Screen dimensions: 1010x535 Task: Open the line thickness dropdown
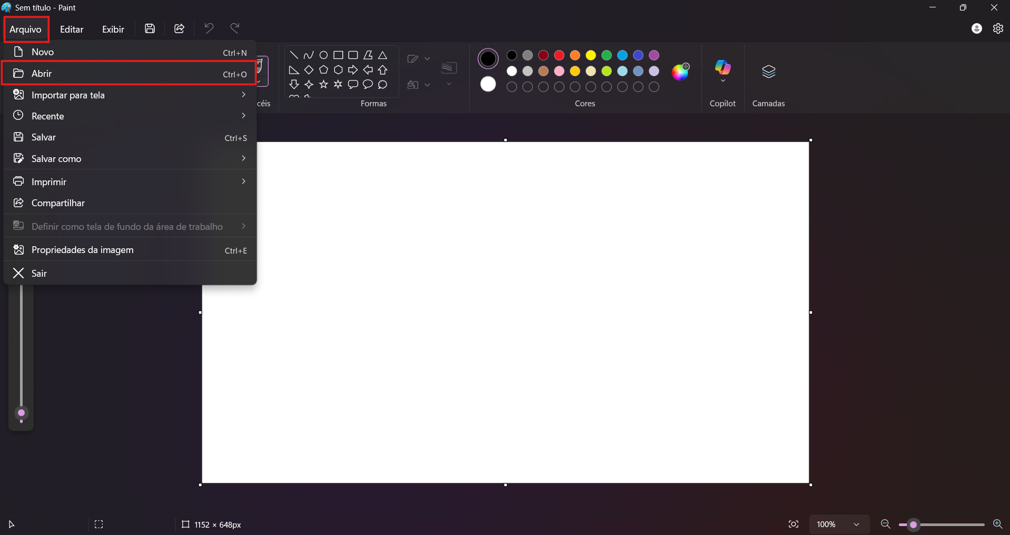(x=449, y=84)
